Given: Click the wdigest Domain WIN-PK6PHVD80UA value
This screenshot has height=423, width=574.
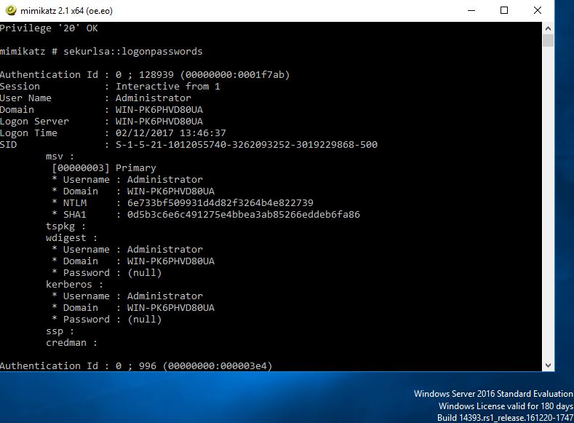Looking at the screenshot, I should 170,261.
